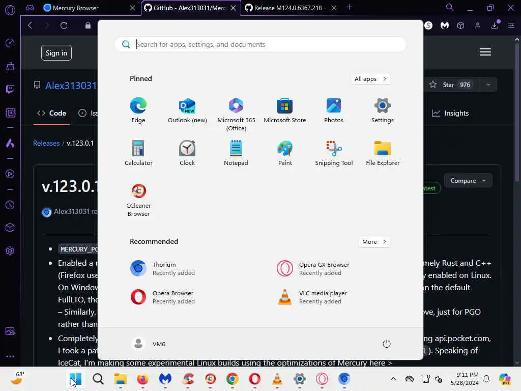This screenshot has height=391, width=521.
Task: Open the Code tab on GitHub
Action: (x=51, y=113)
